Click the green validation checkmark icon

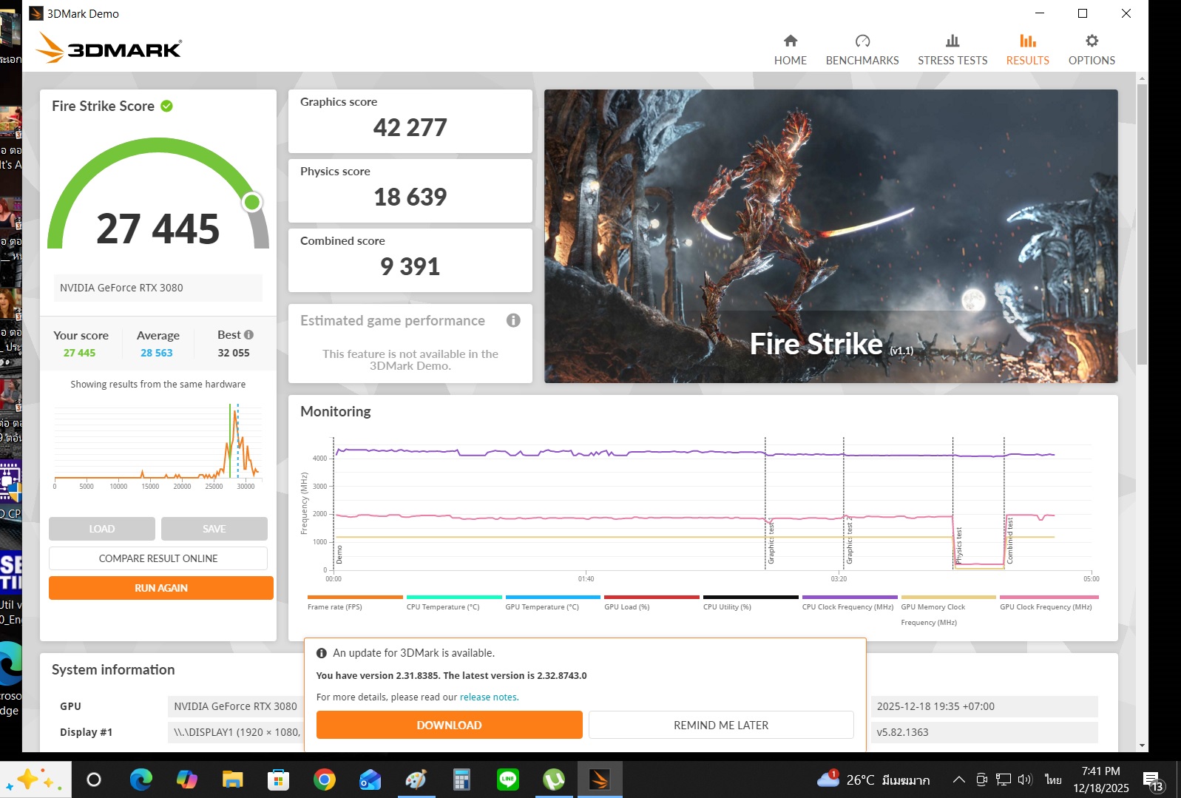(x=167, y=106)
